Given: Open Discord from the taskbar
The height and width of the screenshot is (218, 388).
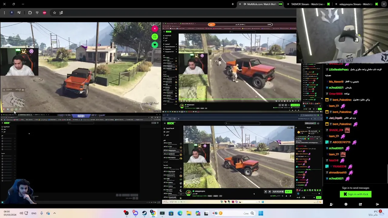Looking at the screenshot, I should coord(135,213).
